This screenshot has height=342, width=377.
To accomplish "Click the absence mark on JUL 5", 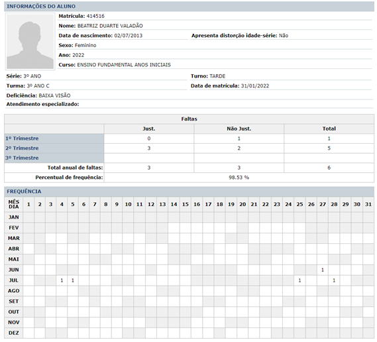I will 73,280.
